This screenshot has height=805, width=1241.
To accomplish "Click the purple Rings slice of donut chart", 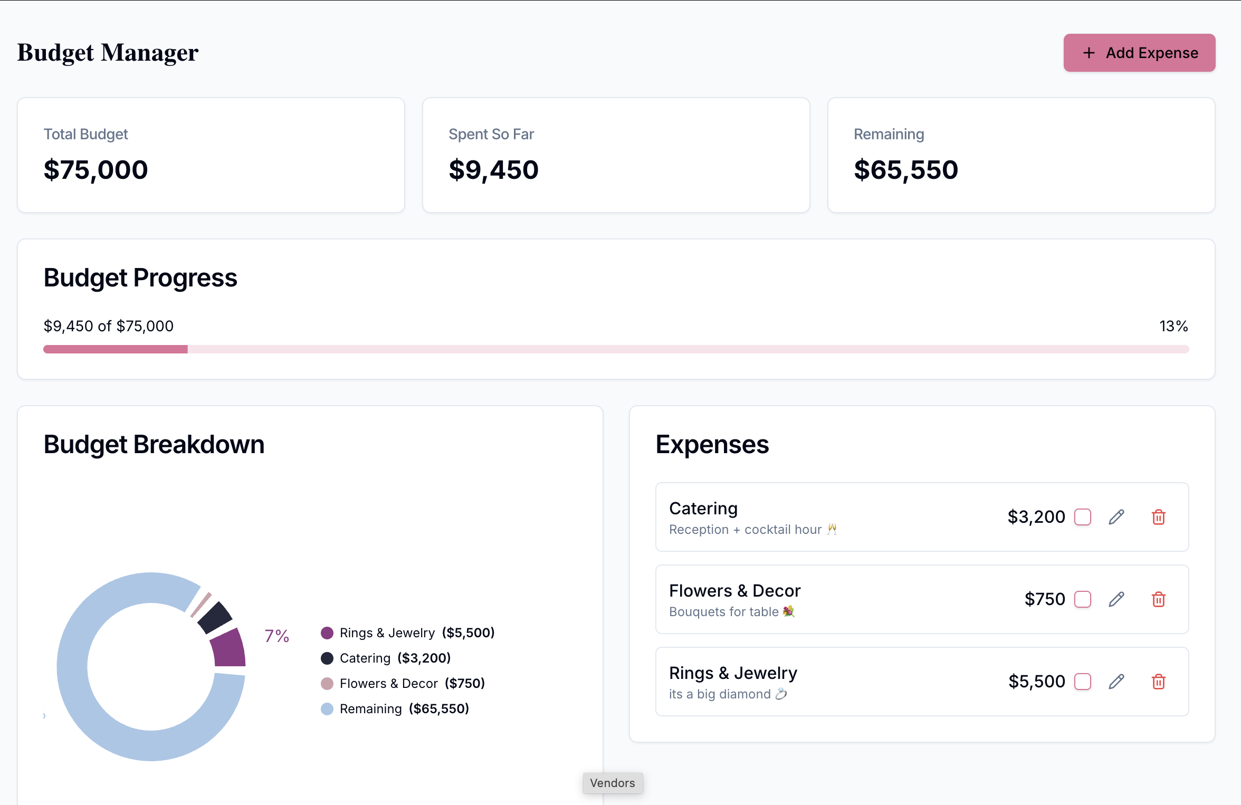I will point(229,649).
